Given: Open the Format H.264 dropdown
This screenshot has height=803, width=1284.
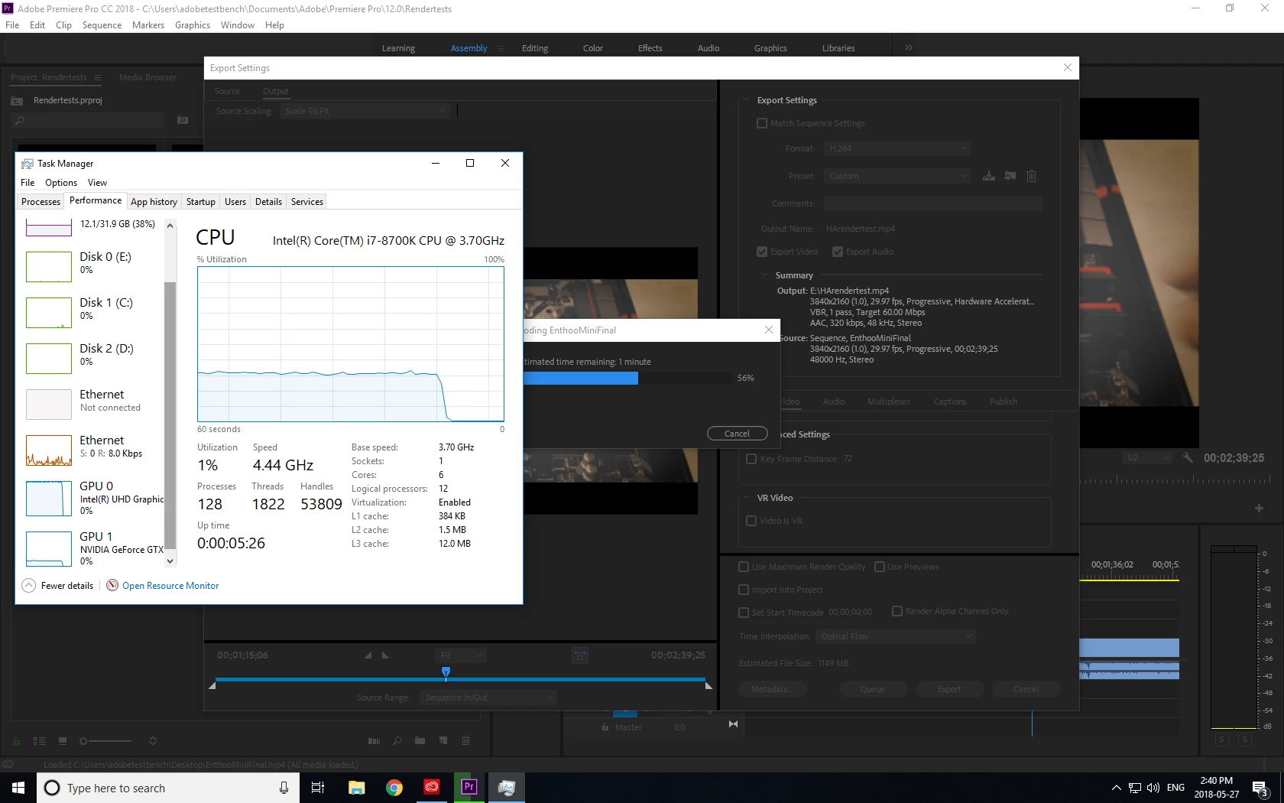Looking at the screenshot, I should [x=897, y=148].
